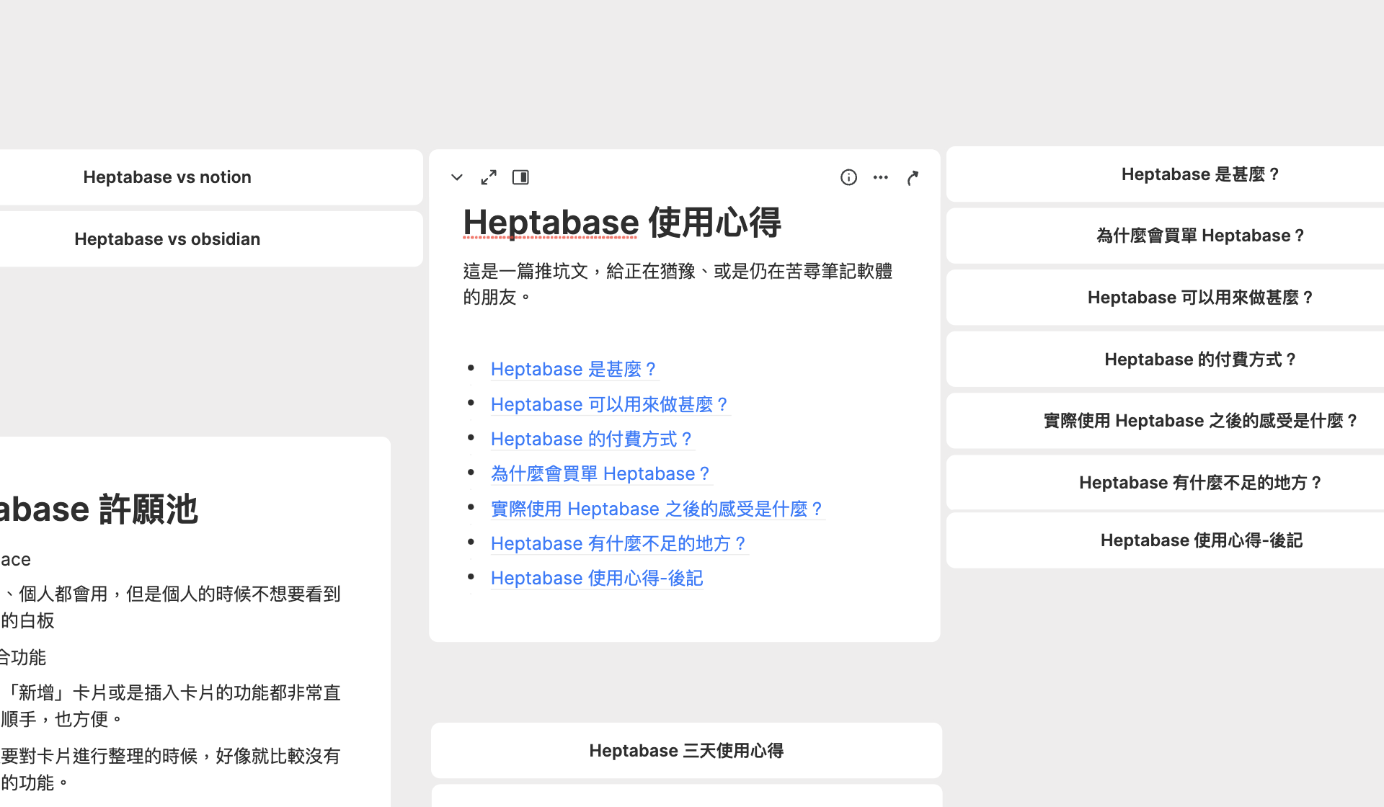This screenshot has width=1384, height=807.
Task: Open the '實際使用 Heptabase 之後的感受是什麼？' link
Action: (x=656, y=509)
